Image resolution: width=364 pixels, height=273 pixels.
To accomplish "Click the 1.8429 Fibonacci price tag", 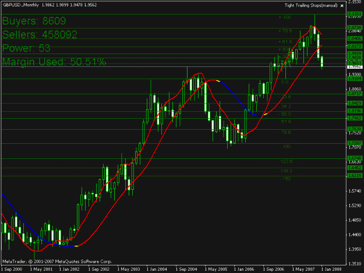I will point(355,103).
